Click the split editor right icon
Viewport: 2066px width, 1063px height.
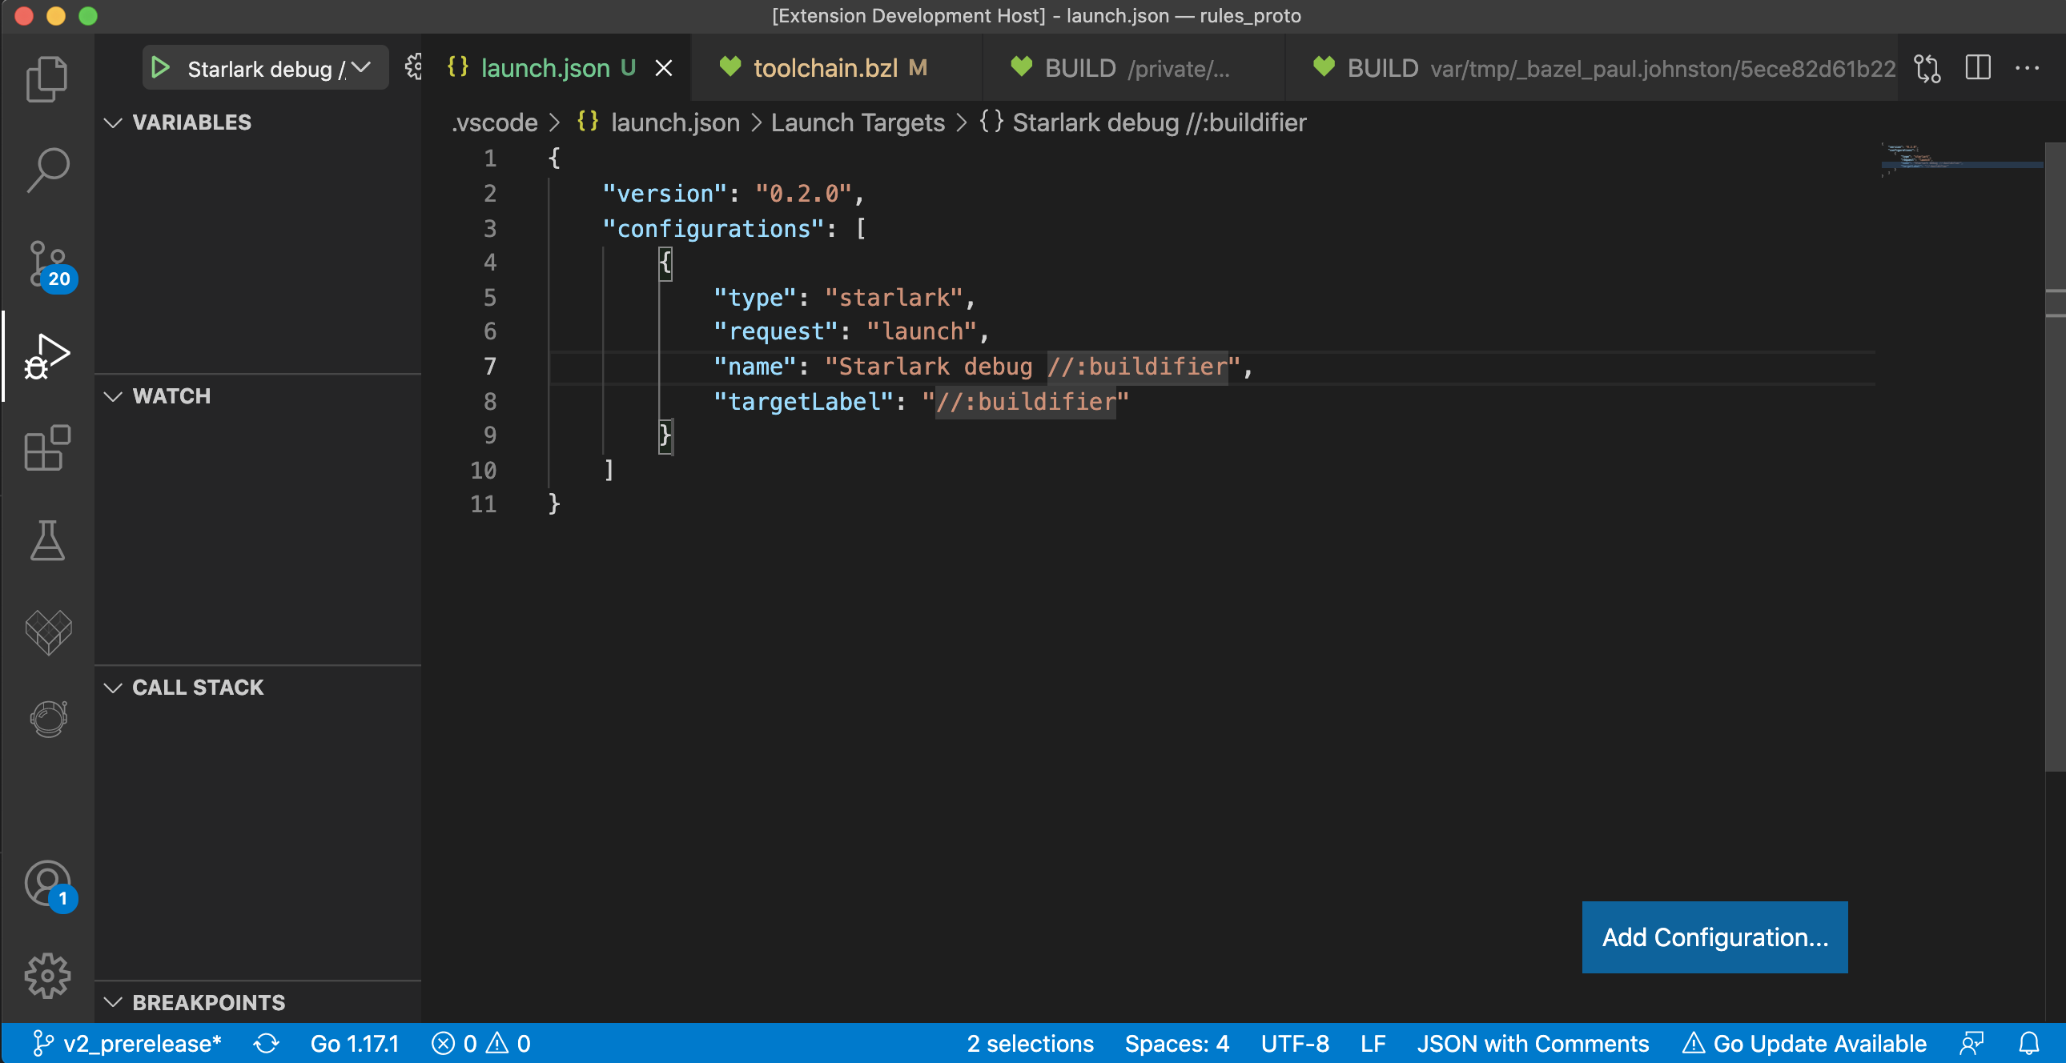1977,68
